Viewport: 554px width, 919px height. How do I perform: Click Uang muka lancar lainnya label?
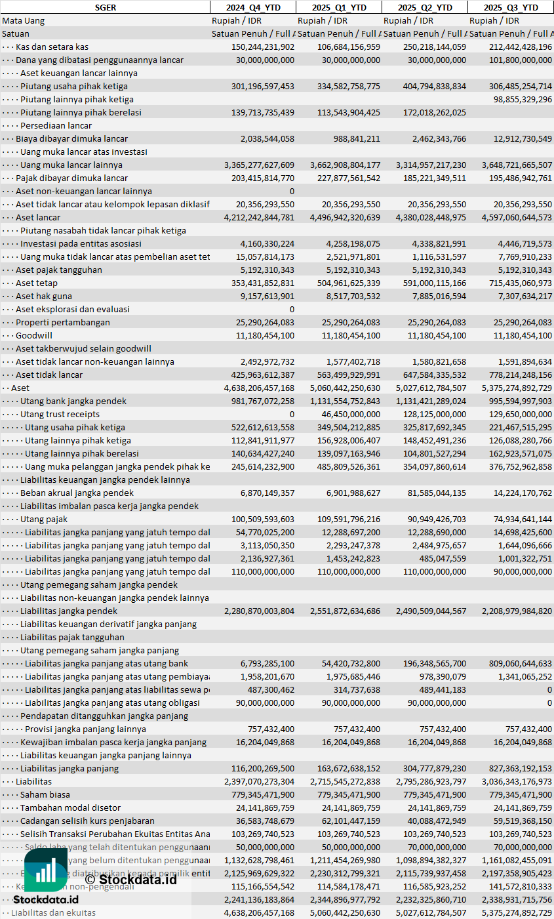(x=71, y=165)
